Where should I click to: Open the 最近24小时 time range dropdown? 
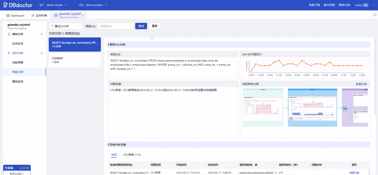(x=65, y=26)
